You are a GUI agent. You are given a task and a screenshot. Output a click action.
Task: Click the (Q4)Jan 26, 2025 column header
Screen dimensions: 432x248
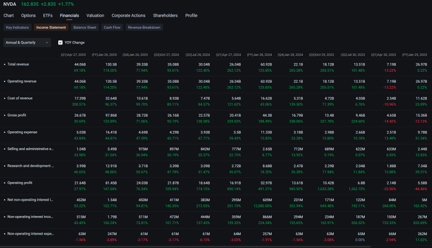135,55
